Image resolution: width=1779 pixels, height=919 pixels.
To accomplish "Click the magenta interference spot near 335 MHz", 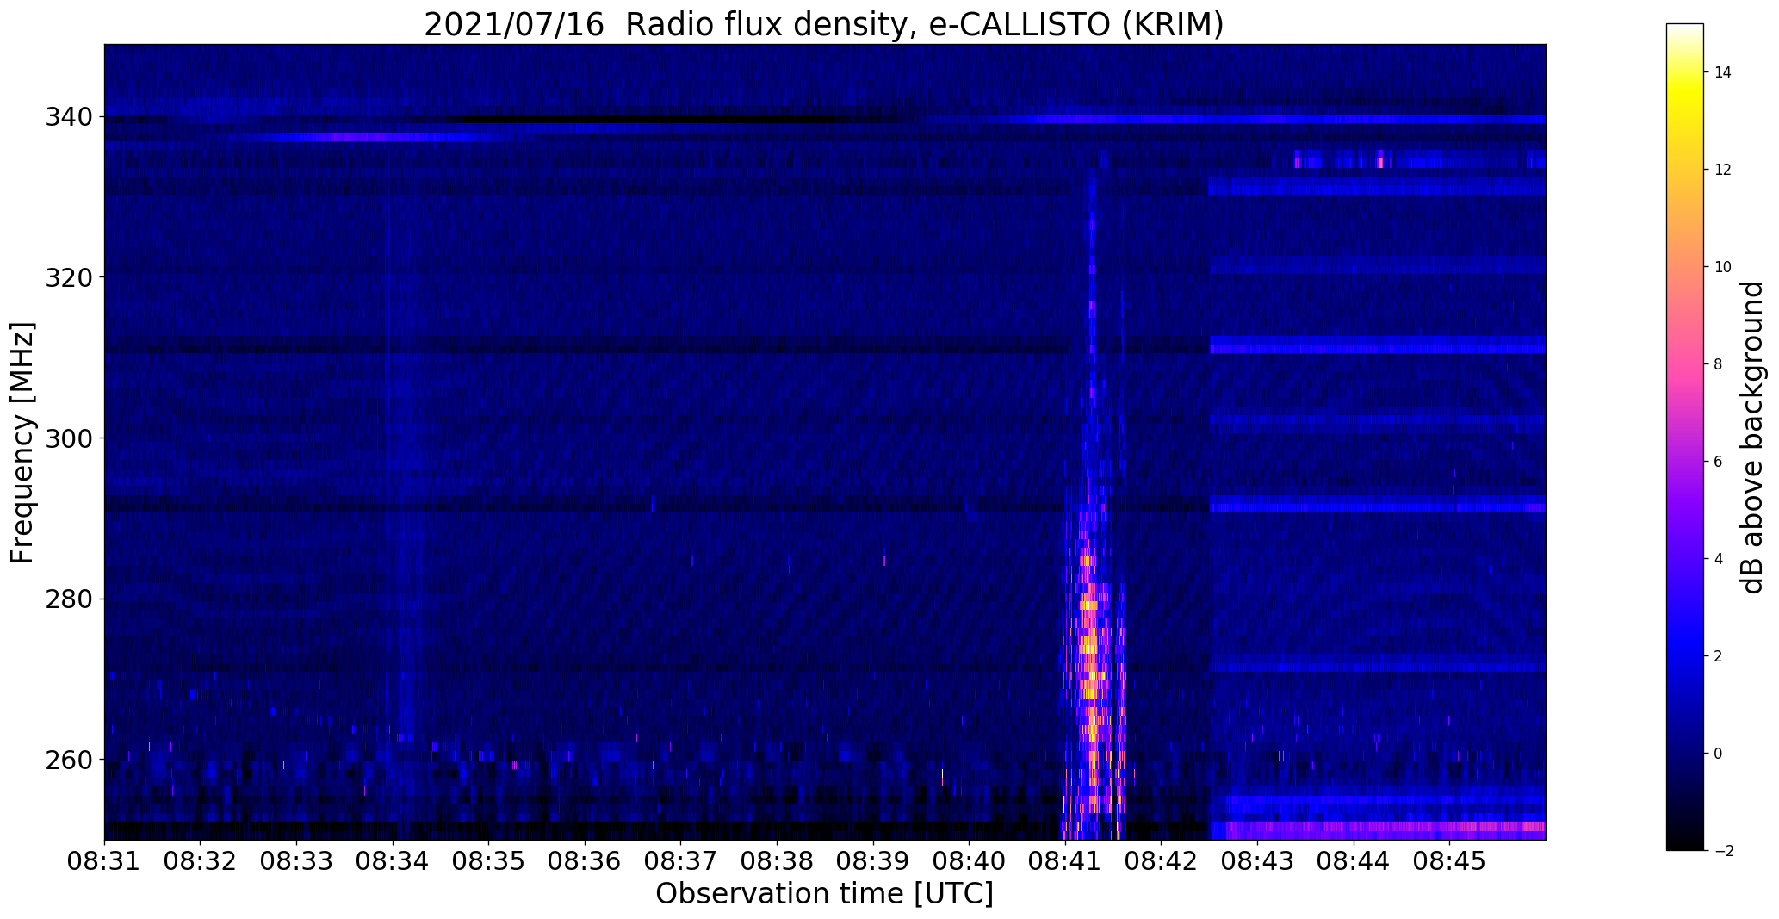I will click(x=1380, y=159).
